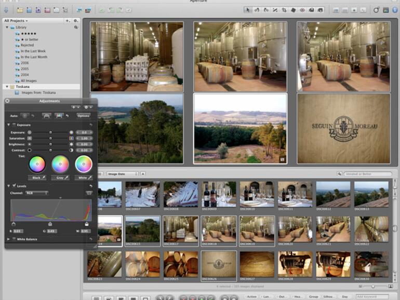The height and width of the screenshot is (300, 400).
Task: Disable the Levels adjustment checkbox
Action: click(x=14, y=186)
